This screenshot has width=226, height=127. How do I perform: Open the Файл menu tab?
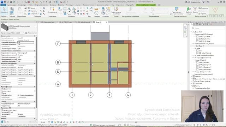pos(3,5)
